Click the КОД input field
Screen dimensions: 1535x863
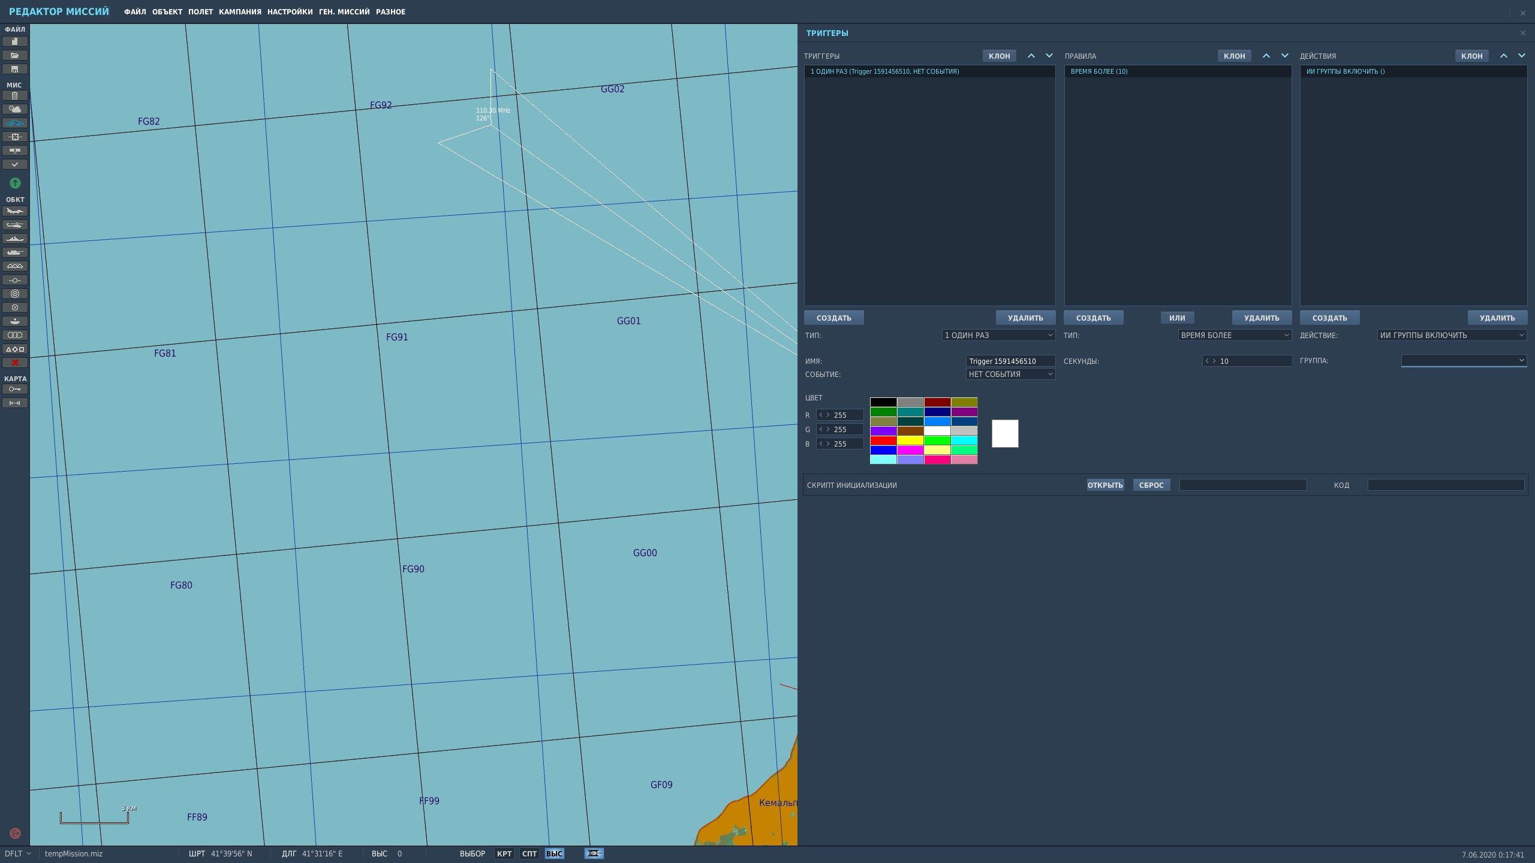click(1446, 485)
